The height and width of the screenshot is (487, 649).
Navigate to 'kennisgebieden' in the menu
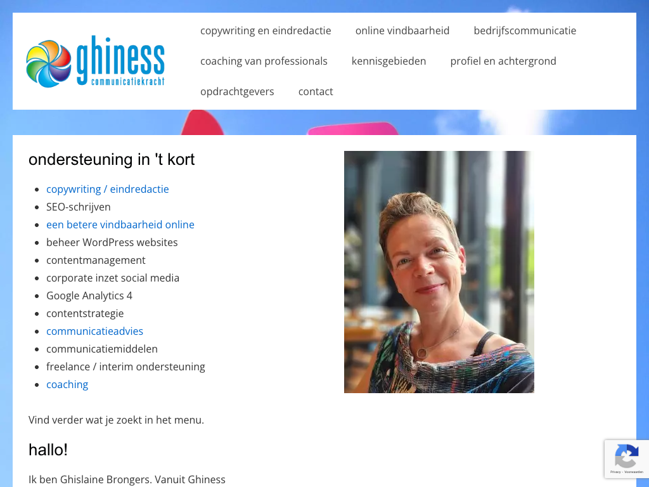click(x=389, y=62)
